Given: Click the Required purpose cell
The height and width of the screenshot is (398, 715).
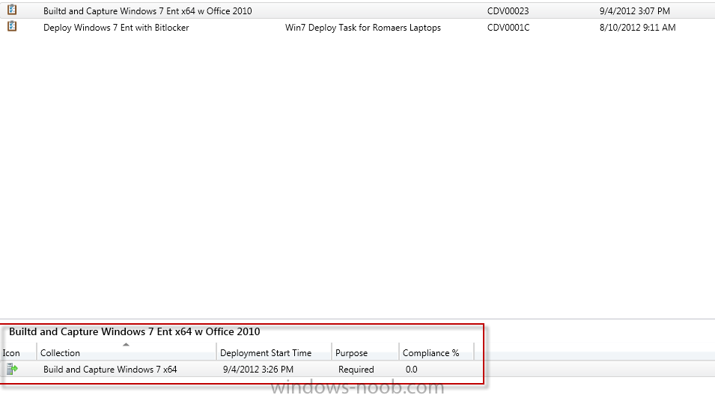Looking at the screenshot, I should pos(356,370).
